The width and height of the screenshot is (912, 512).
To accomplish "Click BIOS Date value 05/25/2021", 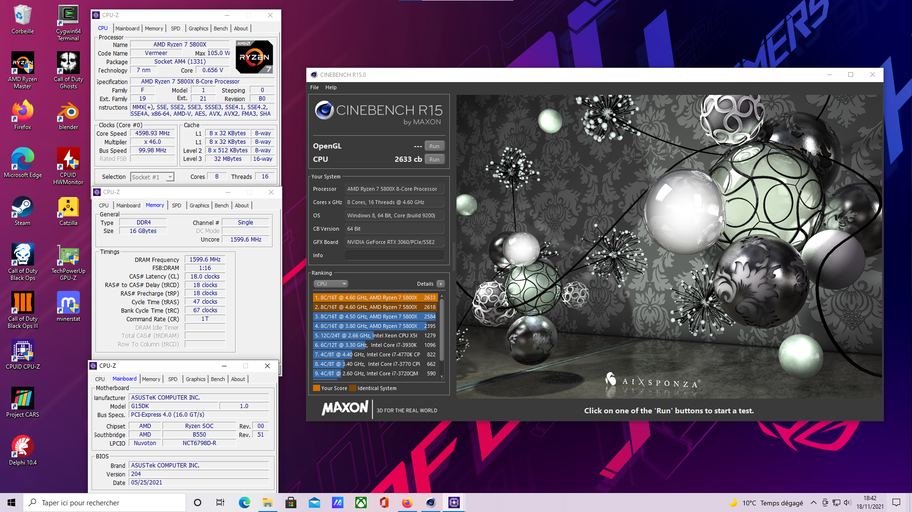I will [199, 483].
